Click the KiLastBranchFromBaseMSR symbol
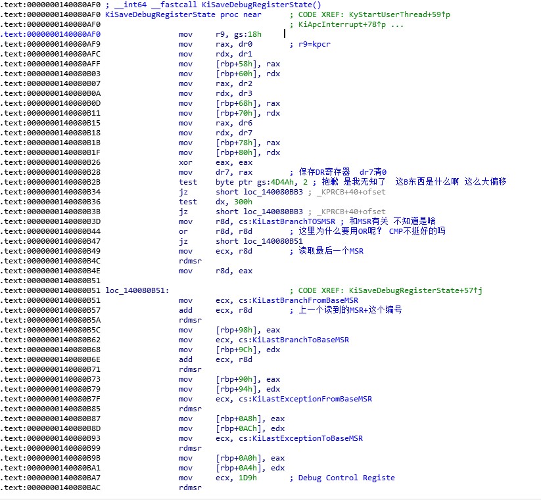This screenshot has height=500, width=541. (305, 300)
